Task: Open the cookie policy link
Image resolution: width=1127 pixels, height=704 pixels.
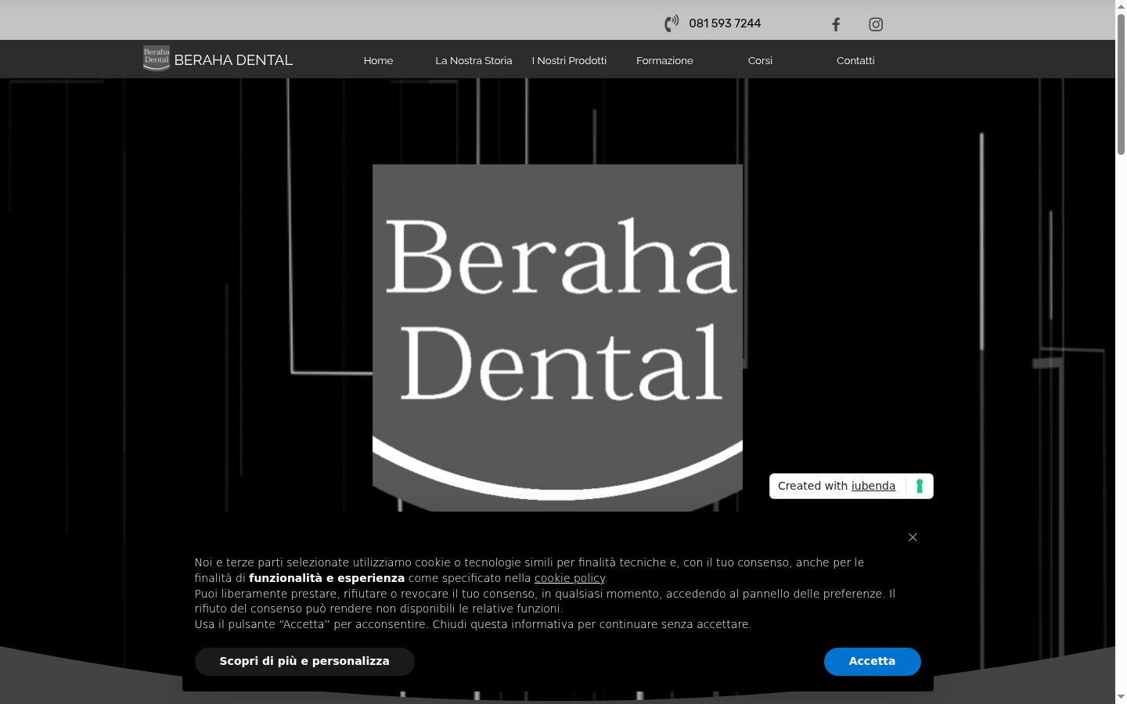Action: 570,578
